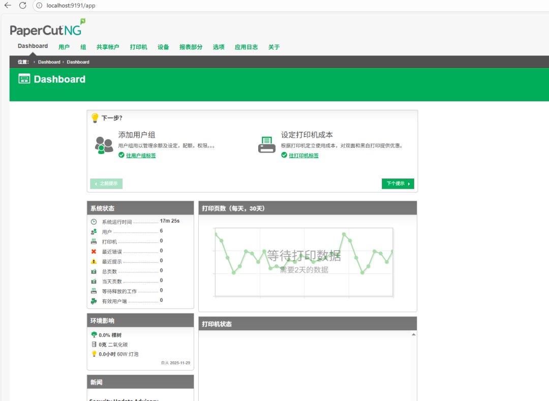
Task: Switch to the 报表部分 tab
Action: pos(190,47)
